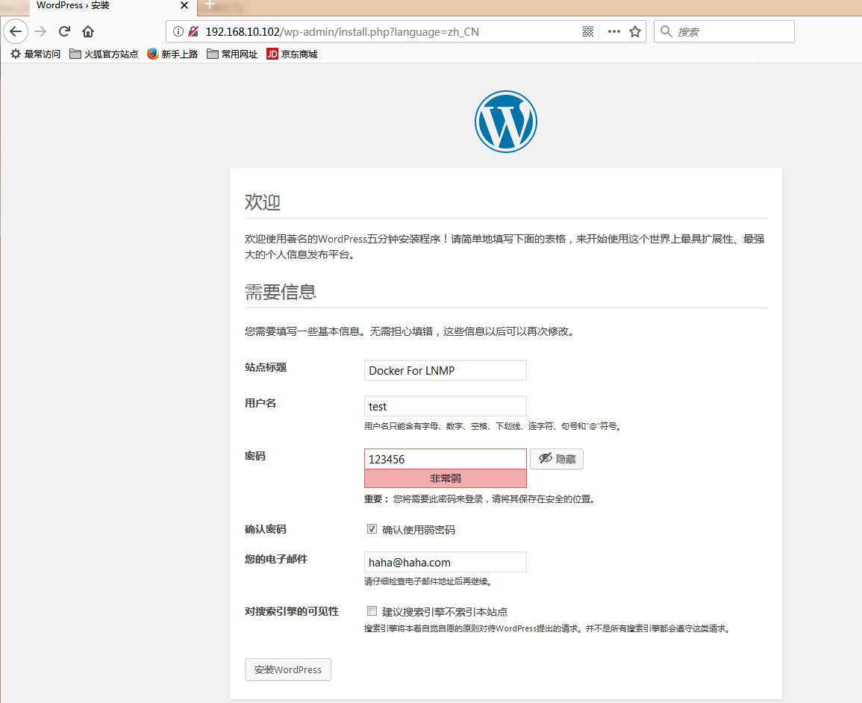Screen dimensions: 862x703
Task: Click the 用户名 field containing test
Action: point(446,406)
